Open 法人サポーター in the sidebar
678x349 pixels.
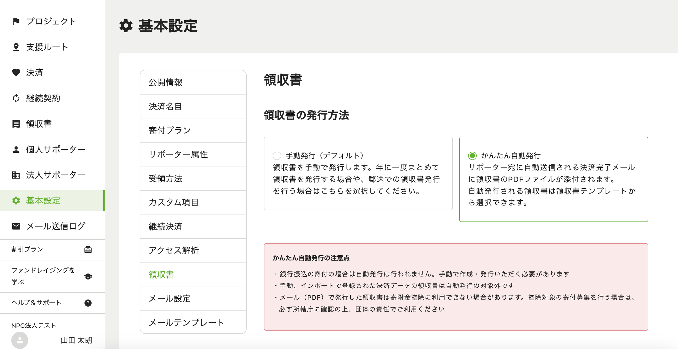tap(52, 175)
